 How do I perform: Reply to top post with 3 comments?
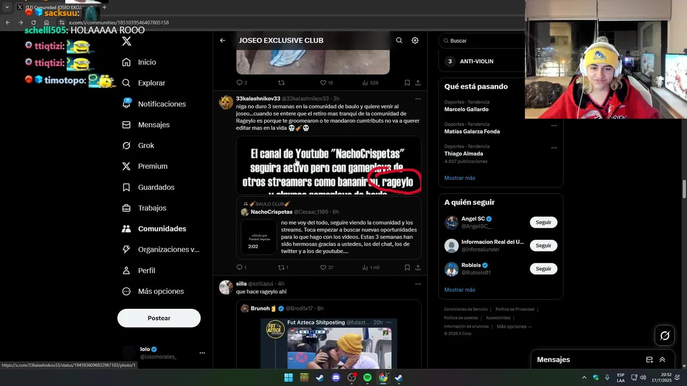(x=239, y=83)
